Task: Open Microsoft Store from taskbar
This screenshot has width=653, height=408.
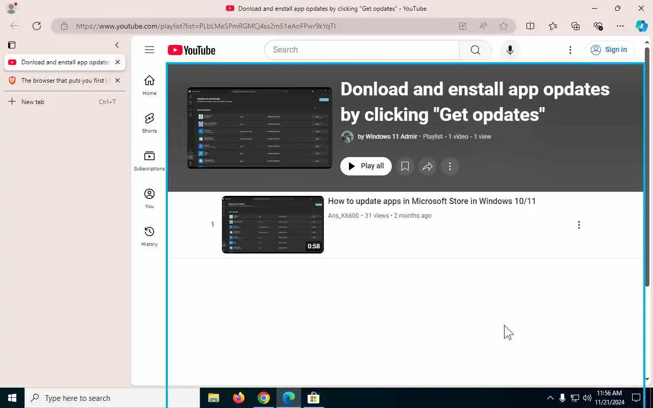Action: [313, 398]
